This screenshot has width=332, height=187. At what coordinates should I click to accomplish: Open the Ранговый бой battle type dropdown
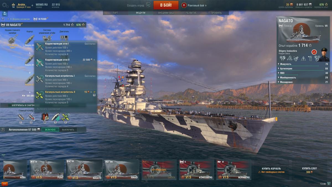click(x=194, y=5)
